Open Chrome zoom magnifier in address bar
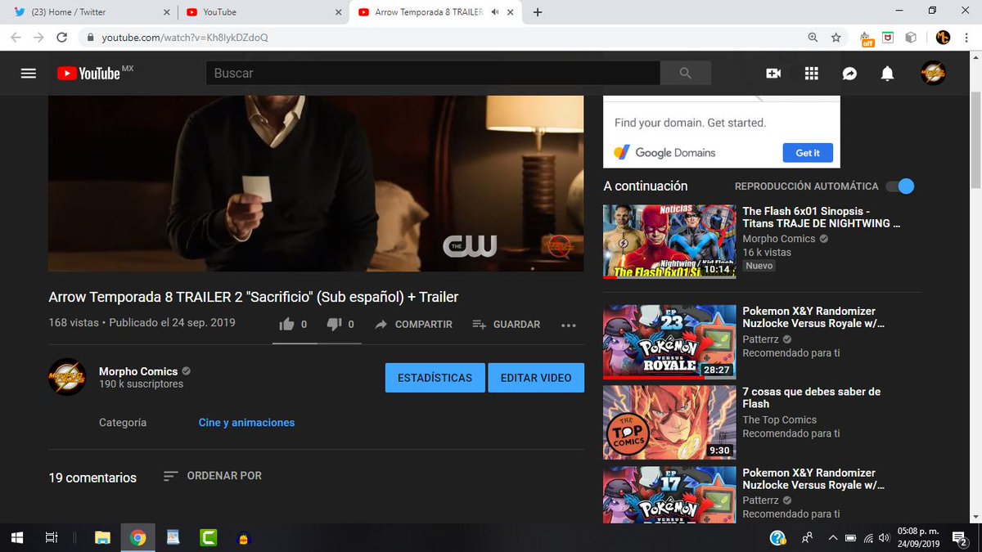982x552 pixels. (813, 38)
